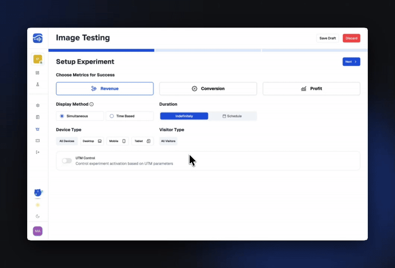Open the settings gear icon in sidebar
The width and height of the screenshot is (395, 268).
[38, 105]
